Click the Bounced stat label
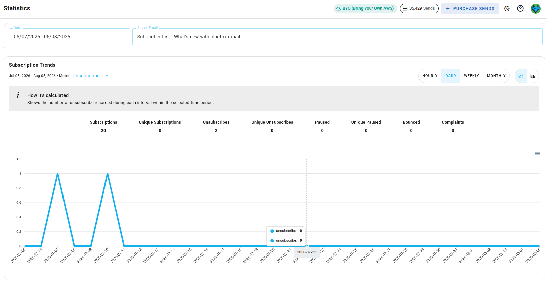Screen dimensions: 547x282 [x=411, y=122]
